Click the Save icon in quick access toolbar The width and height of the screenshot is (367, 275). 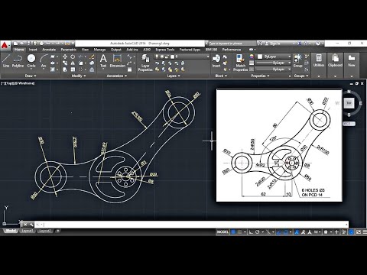28,44
